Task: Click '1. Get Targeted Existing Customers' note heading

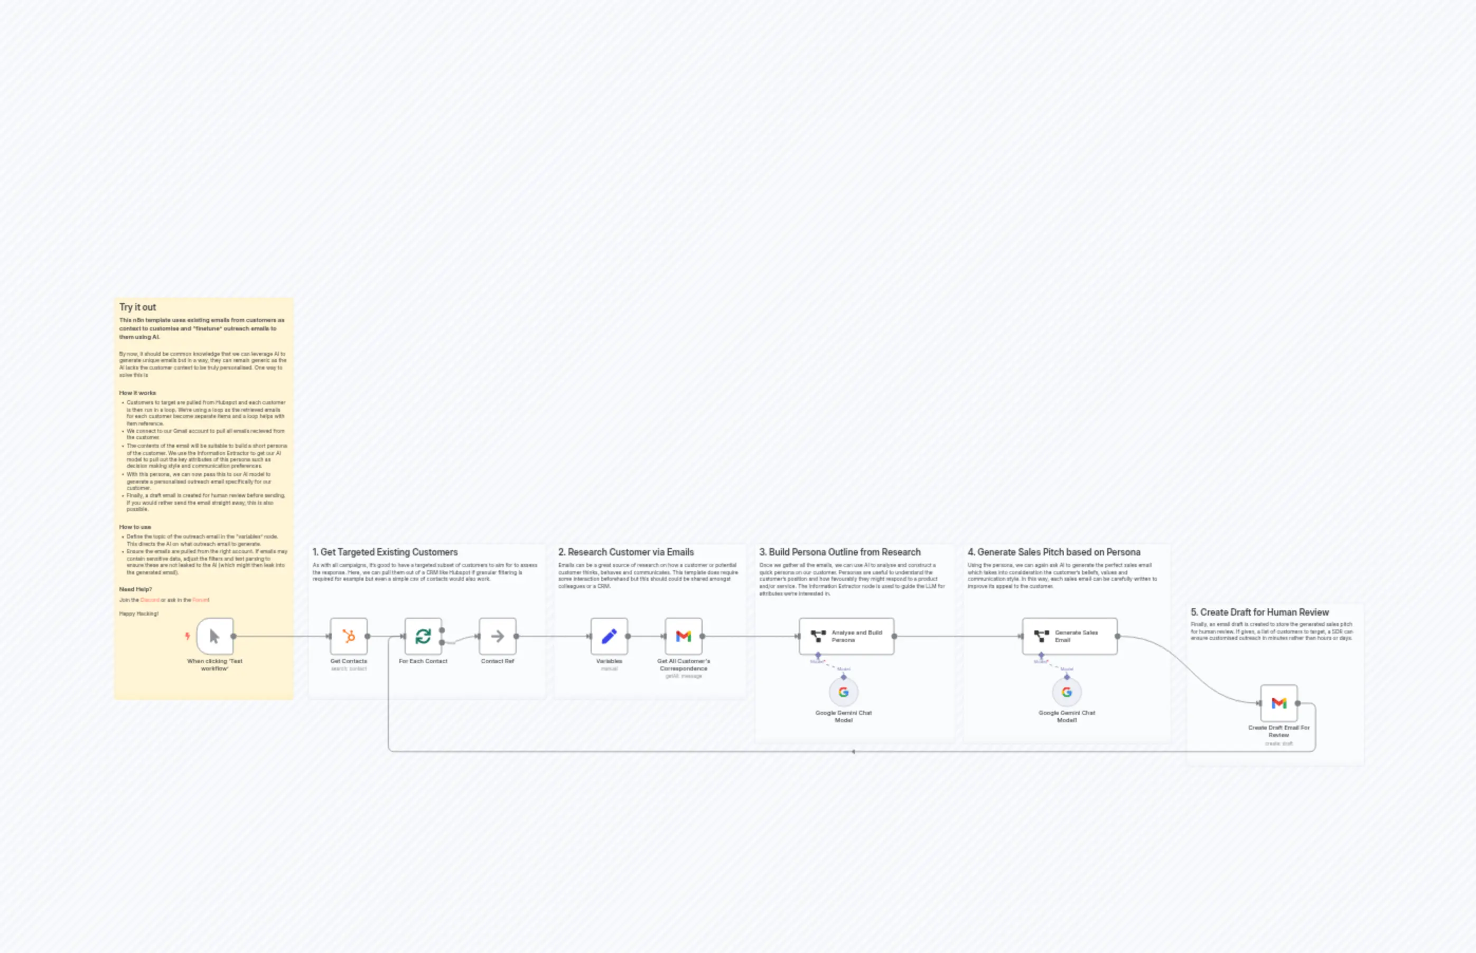Action: tap(385, 552)
